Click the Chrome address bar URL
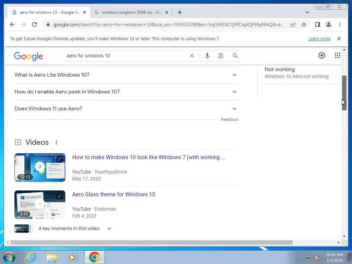 pos(169,24)
